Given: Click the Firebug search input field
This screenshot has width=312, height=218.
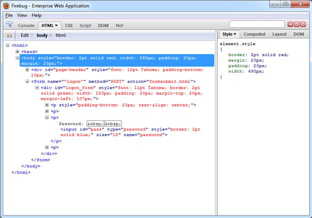Looking at the screenshot, I should point(256,24).
